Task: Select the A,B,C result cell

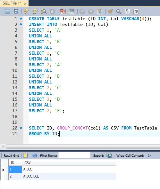Action: pos(69,169)
